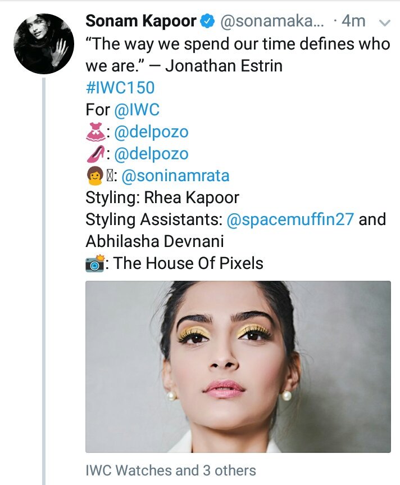
Task: Click the pink dress emoji
Action: 96,132
